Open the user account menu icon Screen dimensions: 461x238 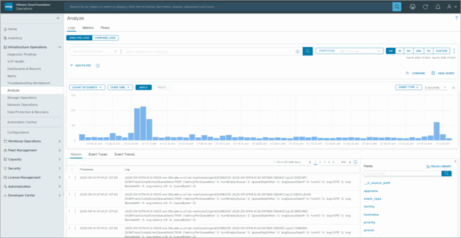tap(452, 7)
